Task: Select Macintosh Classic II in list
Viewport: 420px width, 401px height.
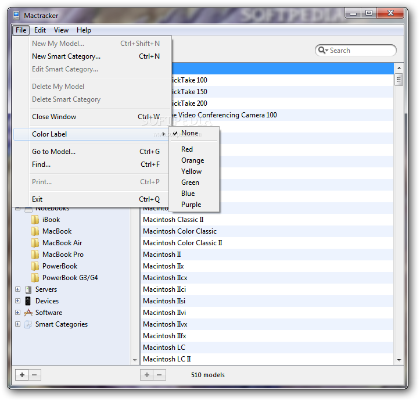Action: point(267,220)
